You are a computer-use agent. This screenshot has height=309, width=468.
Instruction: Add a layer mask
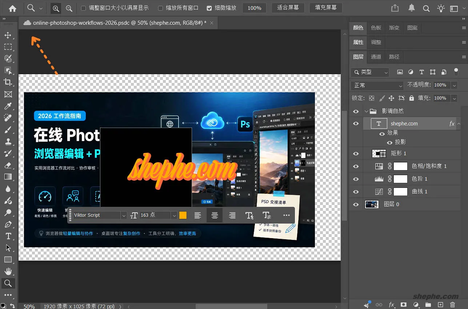coord(403,305)
